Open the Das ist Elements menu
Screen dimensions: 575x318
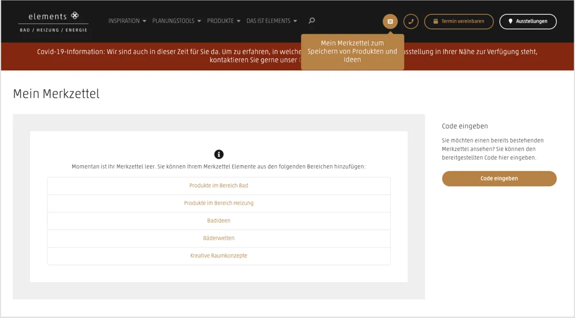pos(271,21)
